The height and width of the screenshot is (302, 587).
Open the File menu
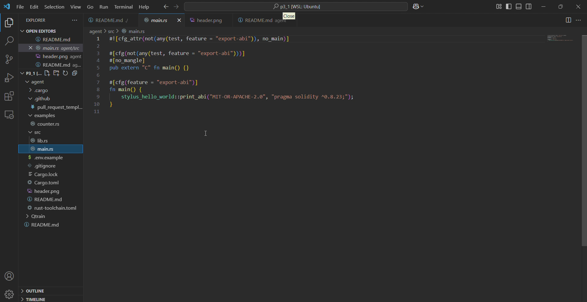click(x=20, y=7)
